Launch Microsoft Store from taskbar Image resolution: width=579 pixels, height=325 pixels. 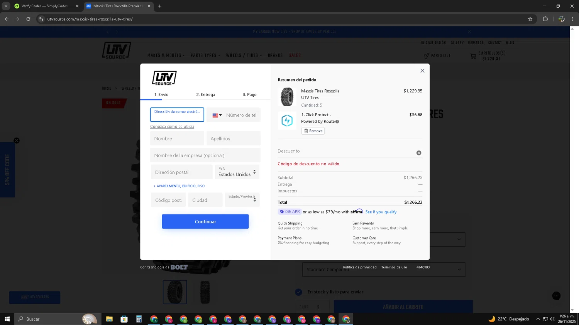[124, 319]
